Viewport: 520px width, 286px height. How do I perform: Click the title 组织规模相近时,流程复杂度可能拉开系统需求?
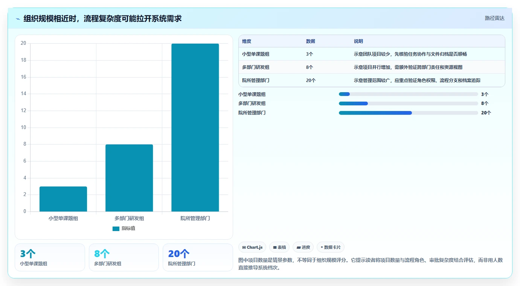pos(102,18)
